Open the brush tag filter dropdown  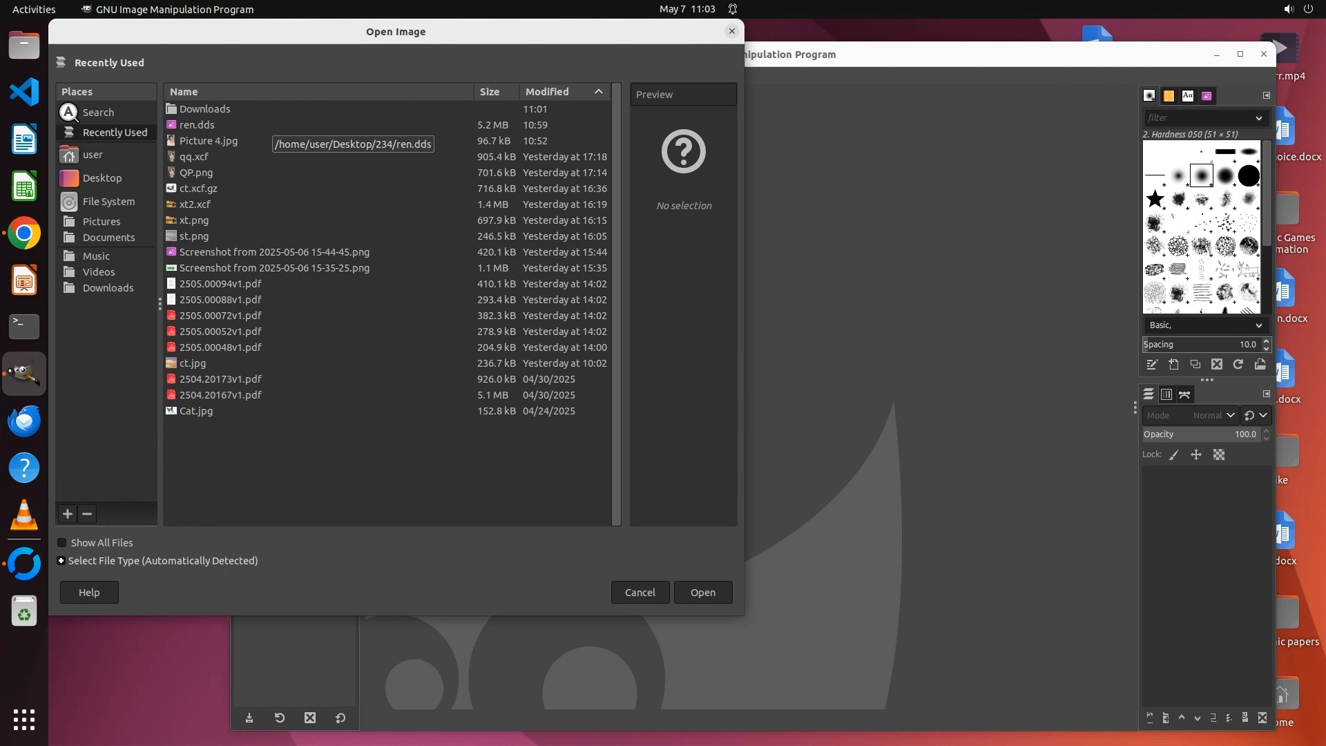[1258, 118]
